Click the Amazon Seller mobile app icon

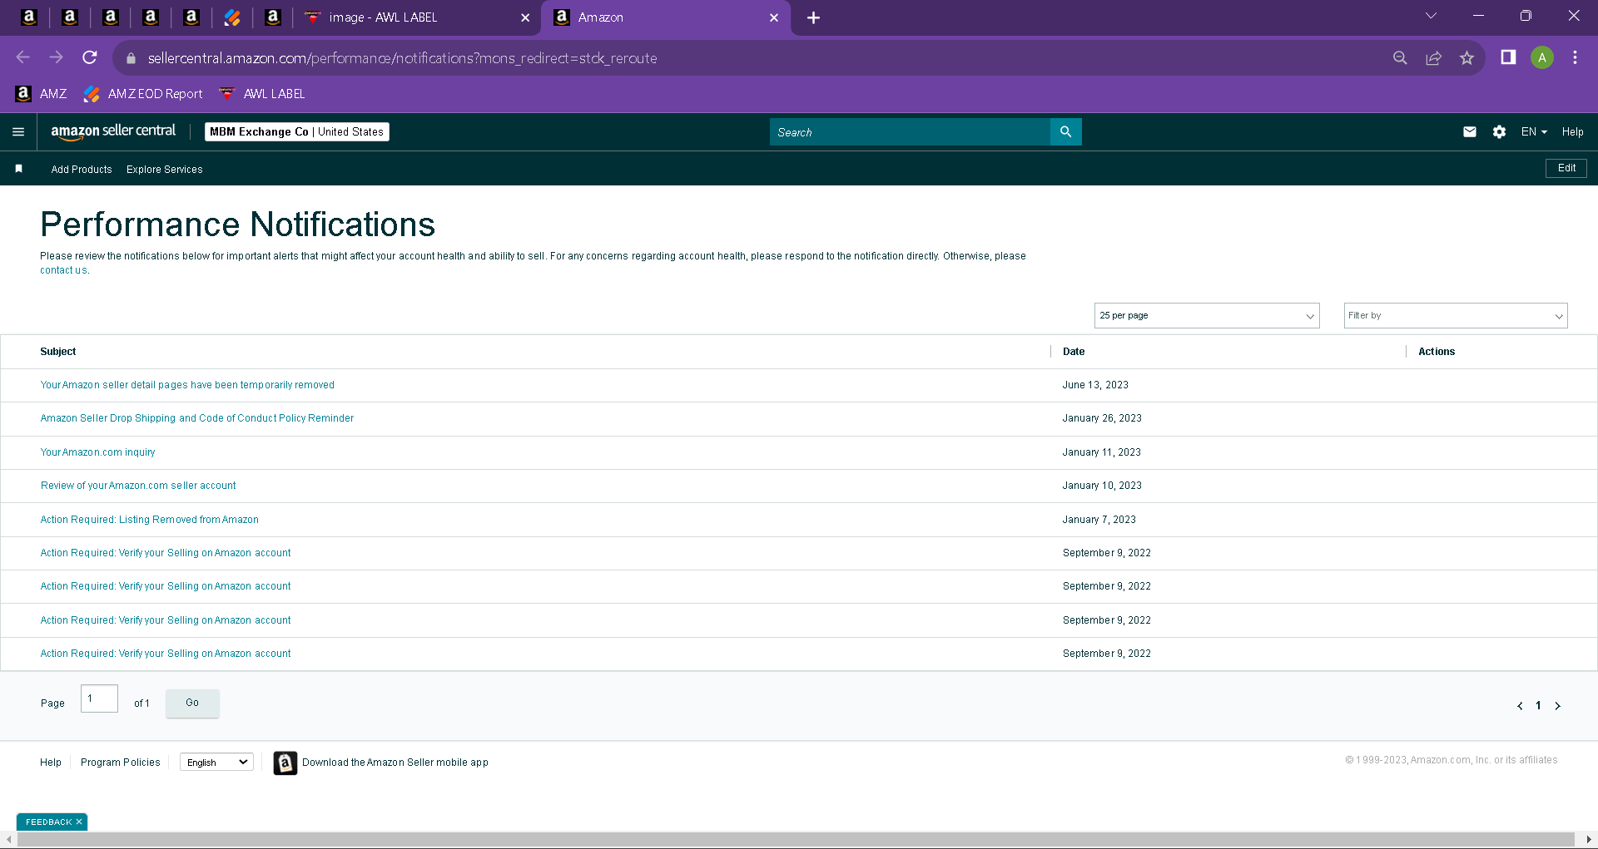(x=285, y=763)
